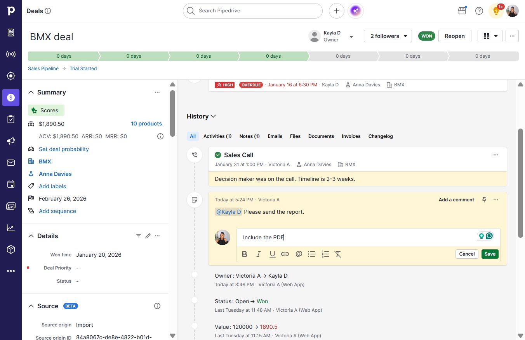Click the first green pipeline stage
The height and width of the screenshot is (340, 525).
(64, 56)
